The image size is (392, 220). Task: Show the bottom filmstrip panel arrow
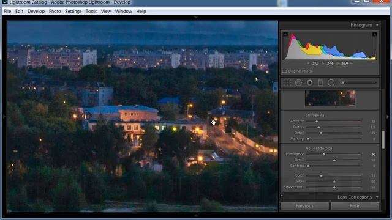[x=196, y=215]
